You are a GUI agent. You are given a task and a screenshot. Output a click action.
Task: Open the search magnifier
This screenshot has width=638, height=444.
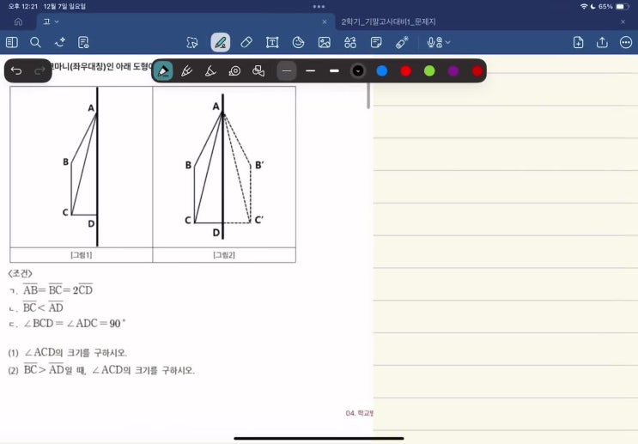tap(35, 42)
